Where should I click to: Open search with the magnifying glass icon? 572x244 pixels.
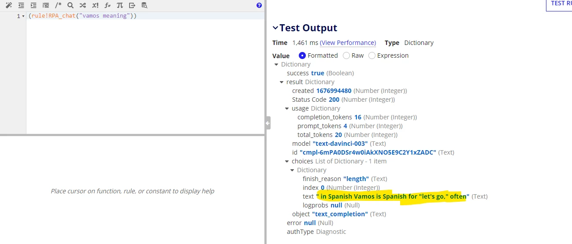(x=71, y=5)
